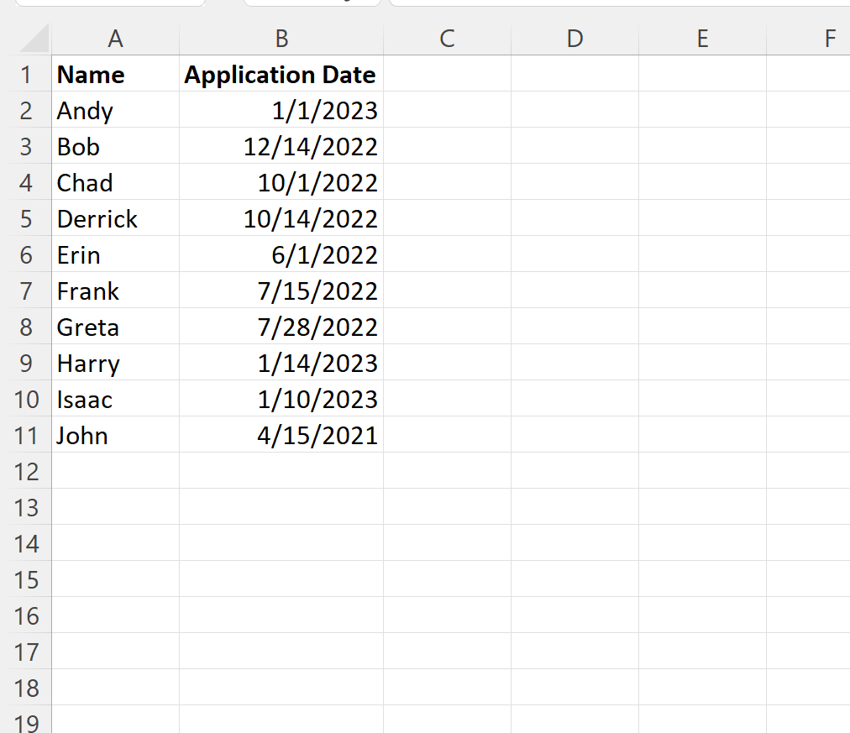Select row 6 header
The height and width of the screenshot is (733, 850).
[25, 254]
